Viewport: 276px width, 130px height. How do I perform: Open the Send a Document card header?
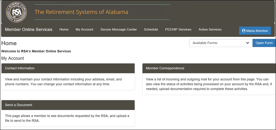[x=68, y=105]
